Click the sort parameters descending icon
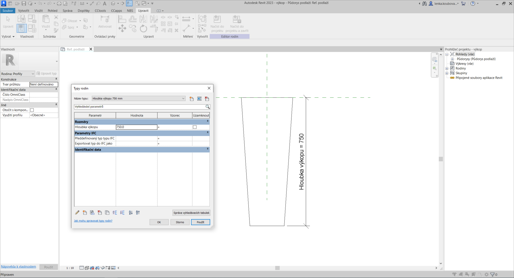The image size is (514, 278). 138,213
